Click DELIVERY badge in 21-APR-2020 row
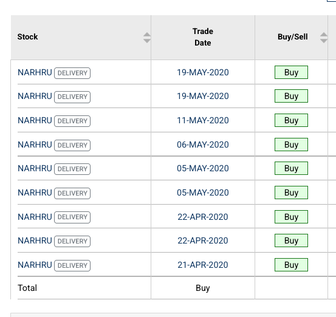This screenshot has height=317, width=336. point(72,265)
